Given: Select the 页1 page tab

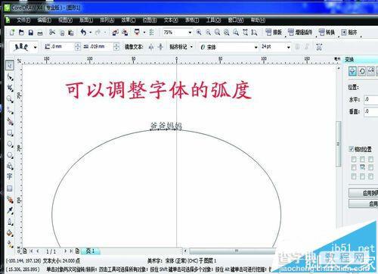Looking at the screenshot, I should pyautogui.click(x=90, y=251).
